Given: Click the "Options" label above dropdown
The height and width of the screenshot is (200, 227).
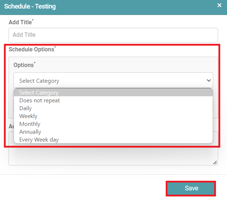Looking at the screenshot, I should [x=24, y=65].
